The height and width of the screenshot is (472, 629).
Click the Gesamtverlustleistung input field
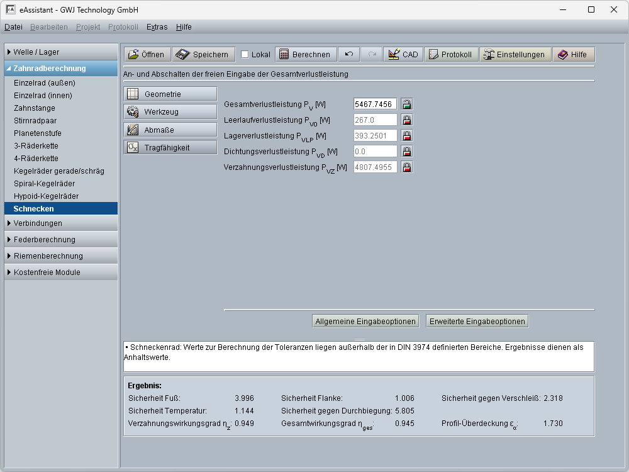(375, 104)
